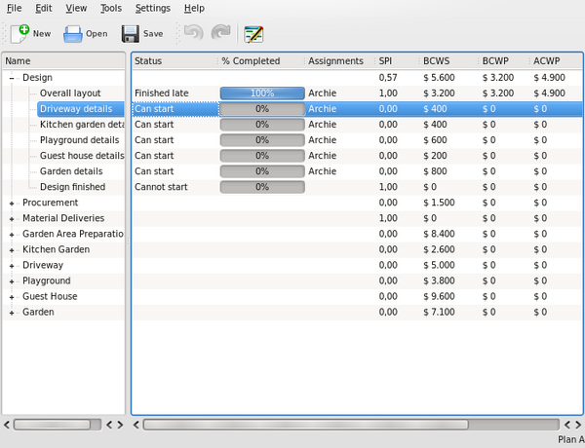Click the Overall layout 100% progress bar
The image size is (585, 448).
tap(261, 93)
